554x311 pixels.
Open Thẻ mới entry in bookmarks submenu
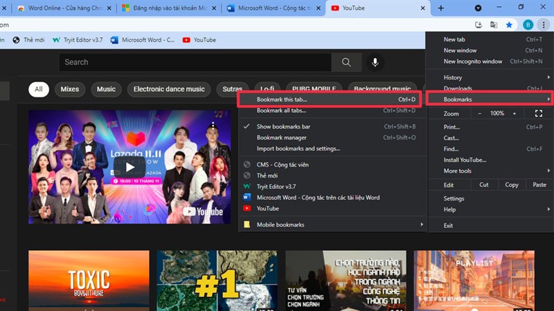(x=332, y=176)
